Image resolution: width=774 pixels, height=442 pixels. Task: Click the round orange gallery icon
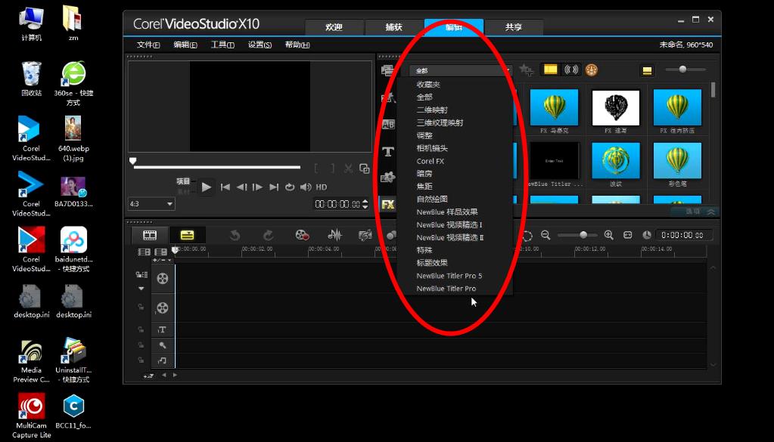(x=592, y=70)
